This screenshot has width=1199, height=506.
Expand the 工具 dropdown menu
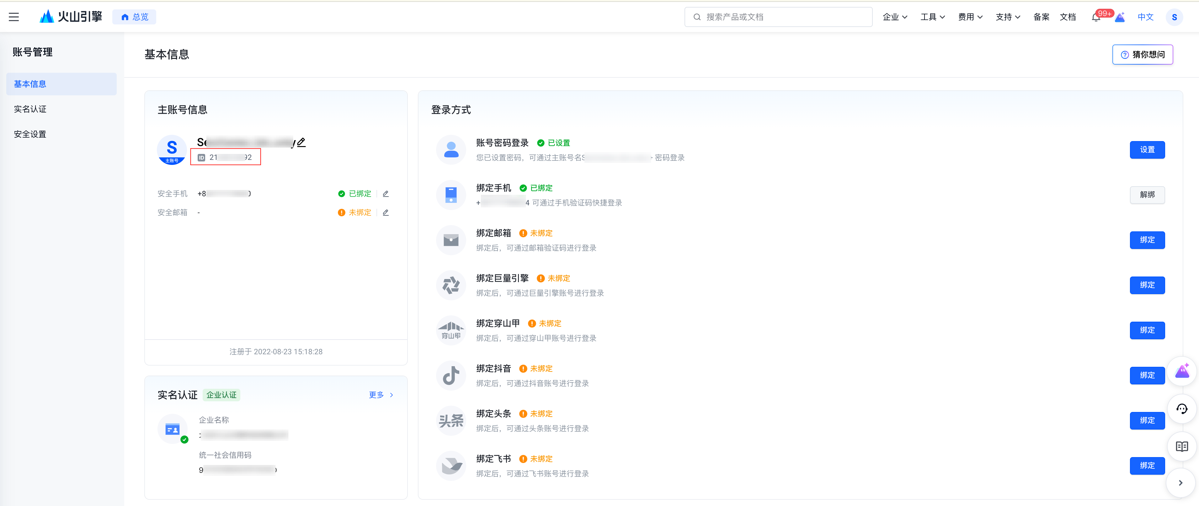[932, 17]
